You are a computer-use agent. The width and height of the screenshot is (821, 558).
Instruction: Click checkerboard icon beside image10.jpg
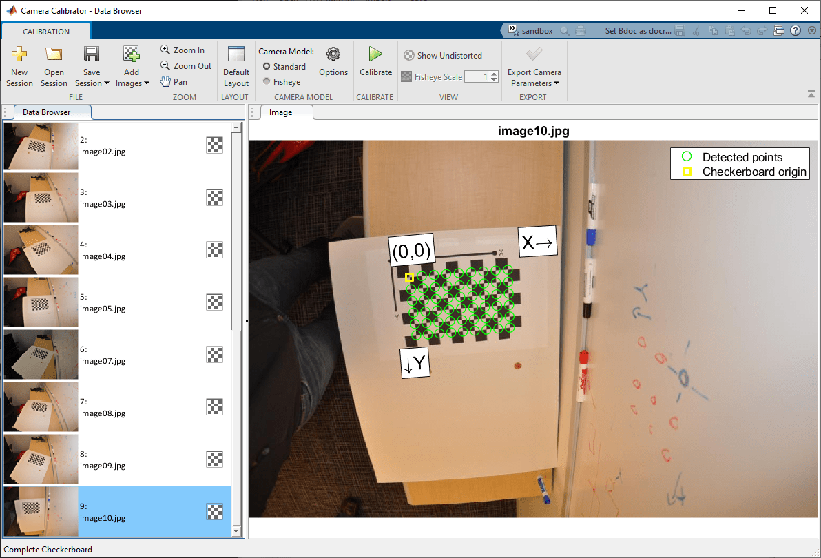coord(215,511)
